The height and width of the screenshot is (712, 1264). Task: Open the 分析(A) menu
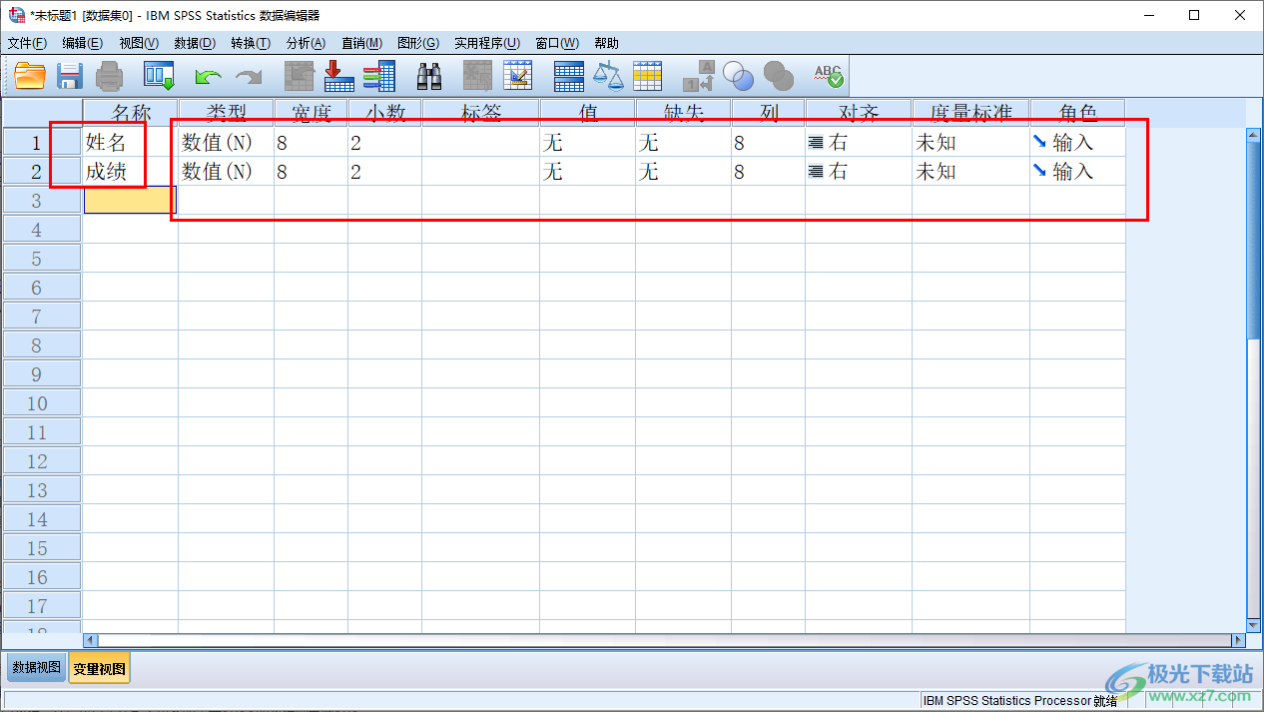click(x=306, y=43)
